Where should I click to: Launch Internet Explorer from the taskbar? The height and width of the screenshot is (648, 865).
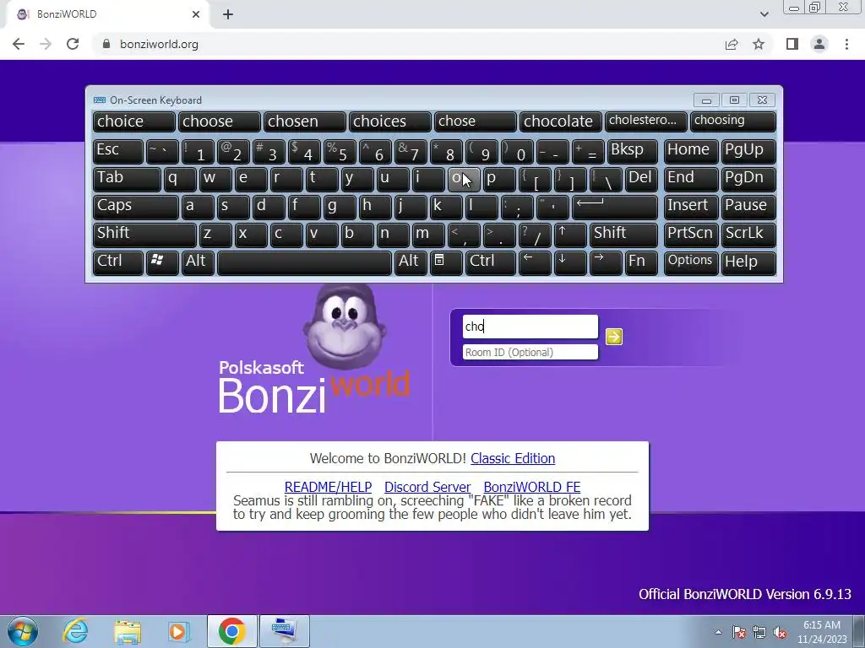[x=75, y=631]
